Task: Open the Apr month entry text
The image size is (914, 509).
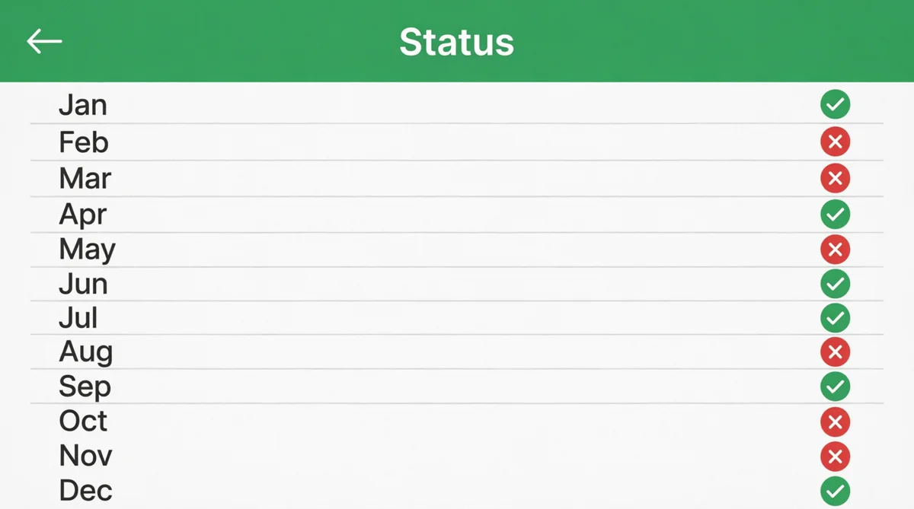Action: [x=82, y=215]
